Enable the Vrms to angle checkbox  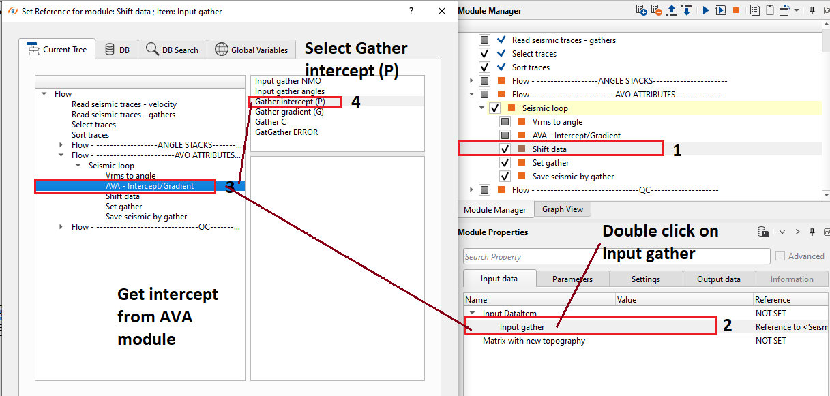(505, 122)
